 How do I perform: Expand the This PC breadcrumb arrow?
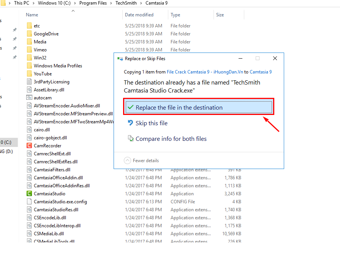click(33, 3)
